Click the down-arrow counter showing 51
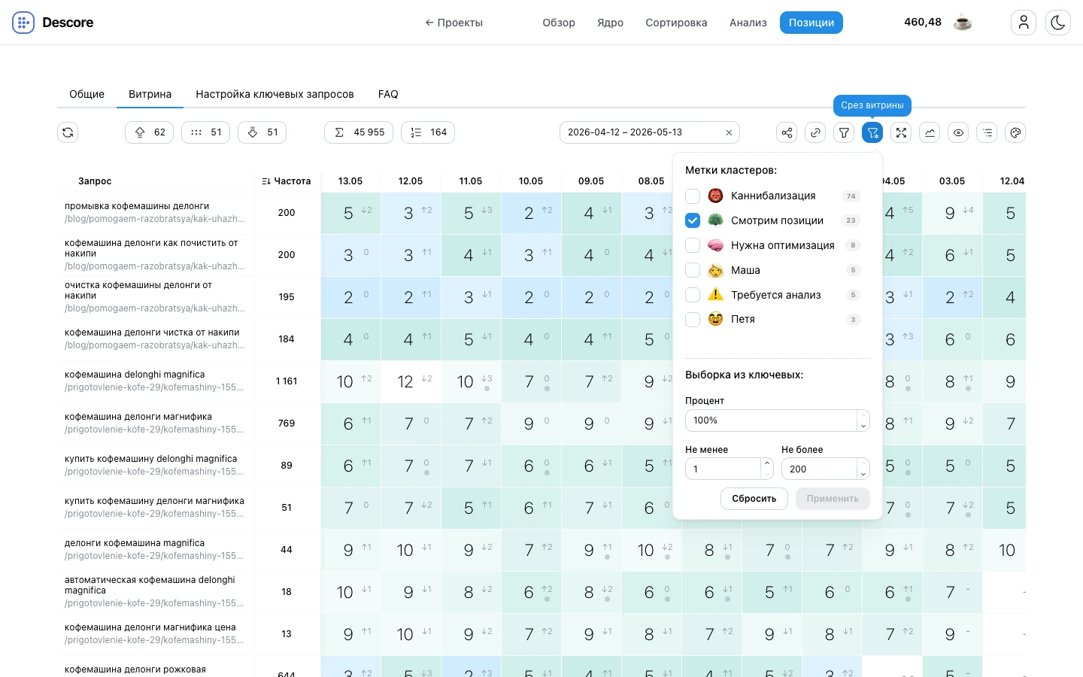Image resolution: width=1083 pixels, height=677 pixels. tap(262, 132)
